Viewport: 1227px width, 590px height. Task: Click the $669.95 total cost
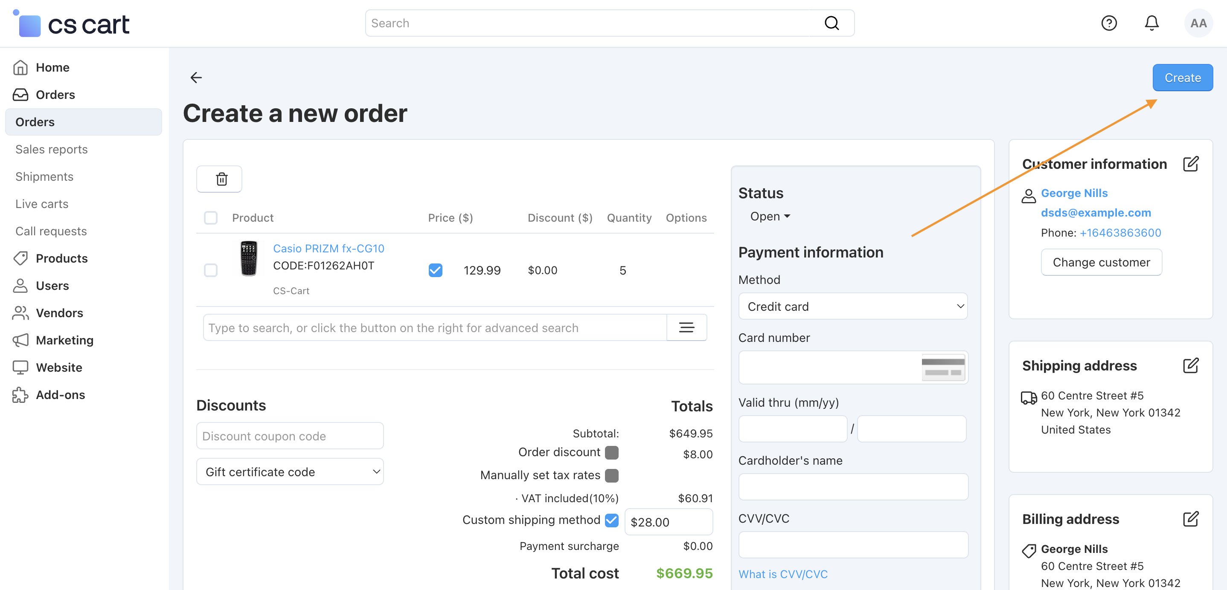(x=684, y=573)
